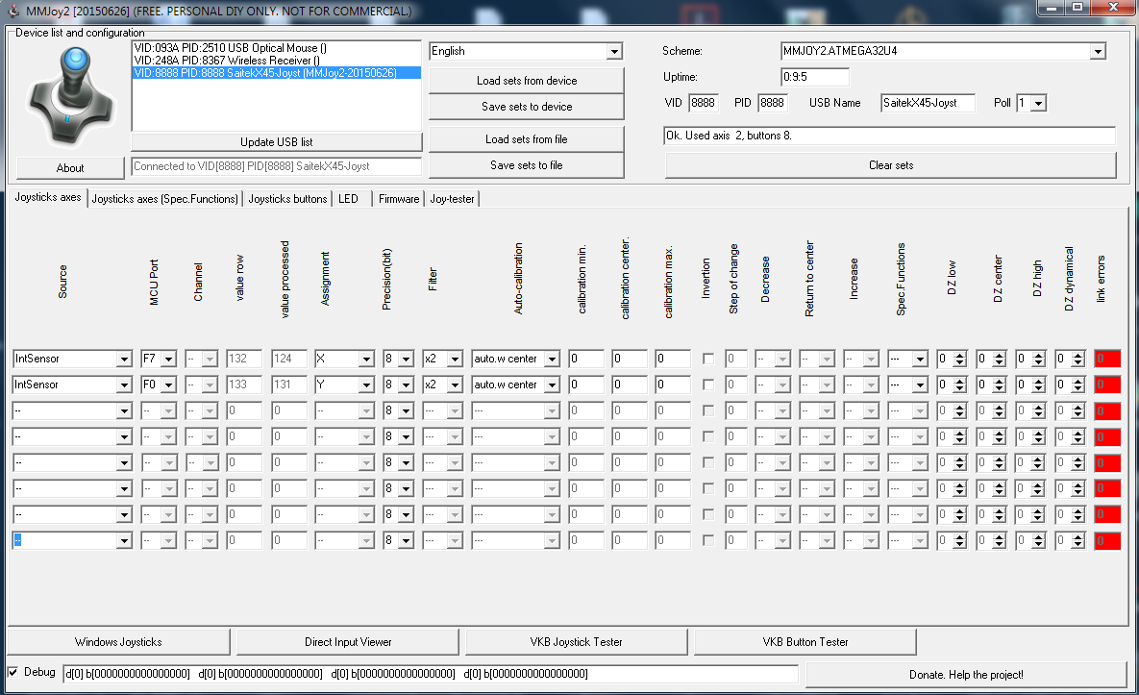Enable Inversion checkbox for Y axis row
The image size is (1139, 695).
(708, 385)
